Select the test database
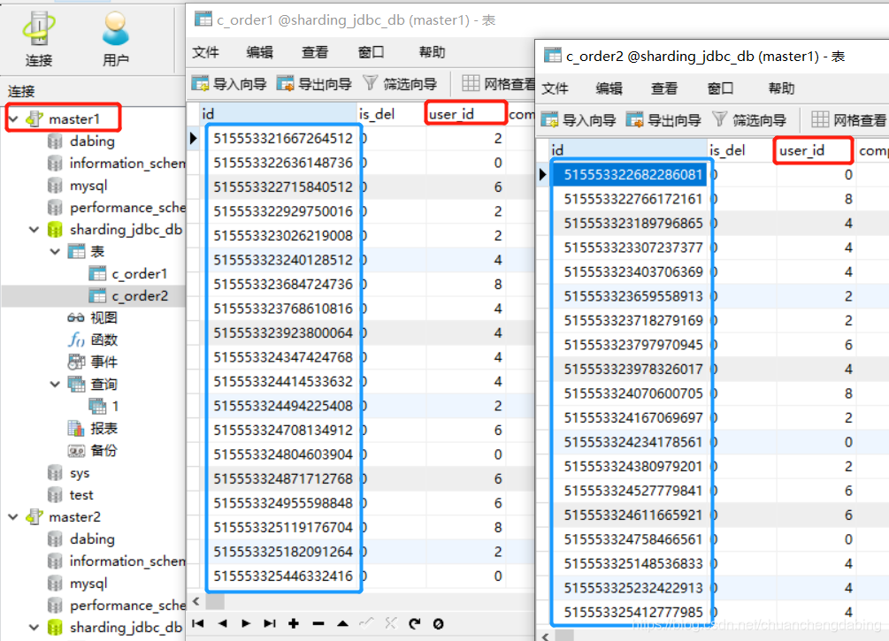Viewport: 889px width, 641px height. (81, 495)
